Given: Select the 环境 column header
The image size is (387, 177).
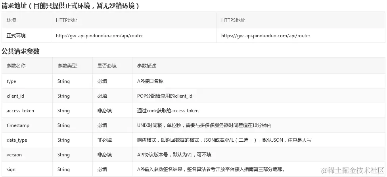Looking at the screenshot, I should [x=11, y=20].
